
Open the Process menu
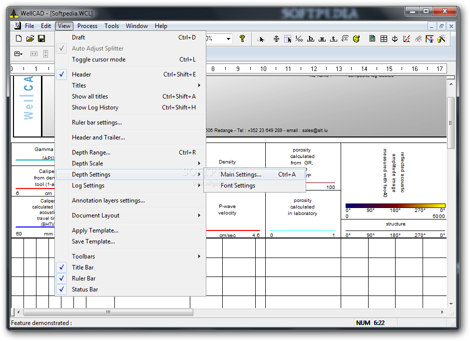click(87, 26)
